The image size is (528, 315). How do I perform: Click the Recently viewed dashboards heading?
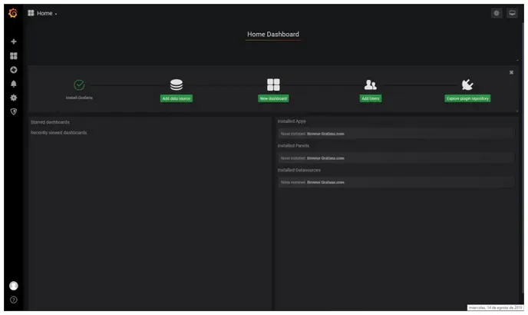[58, 133]
